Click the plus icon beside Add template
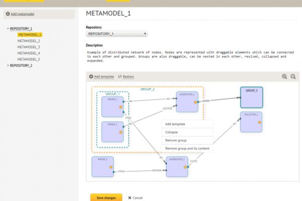Viewport: 302px width, 201px height. tap(91, 76)
